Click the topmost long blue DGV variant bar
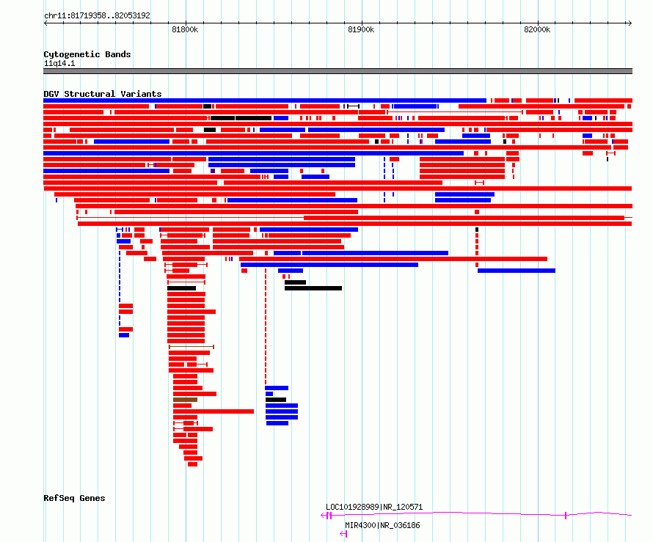Screen dimensions: 653x542 click(265, 100)
